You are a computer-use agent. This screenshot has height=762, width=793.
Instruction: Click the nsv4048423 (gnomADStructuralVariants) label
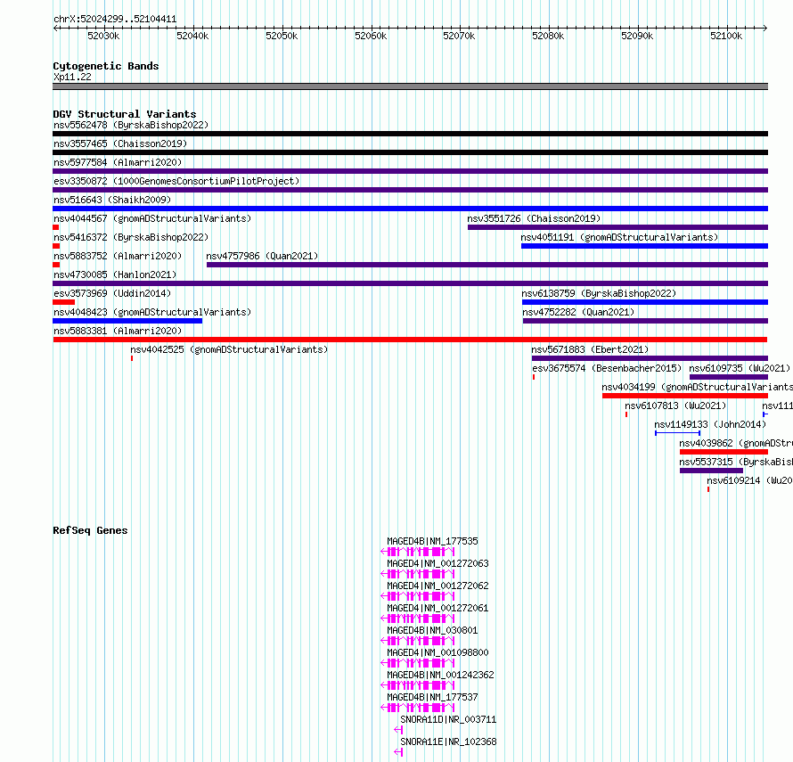(152, 312)
